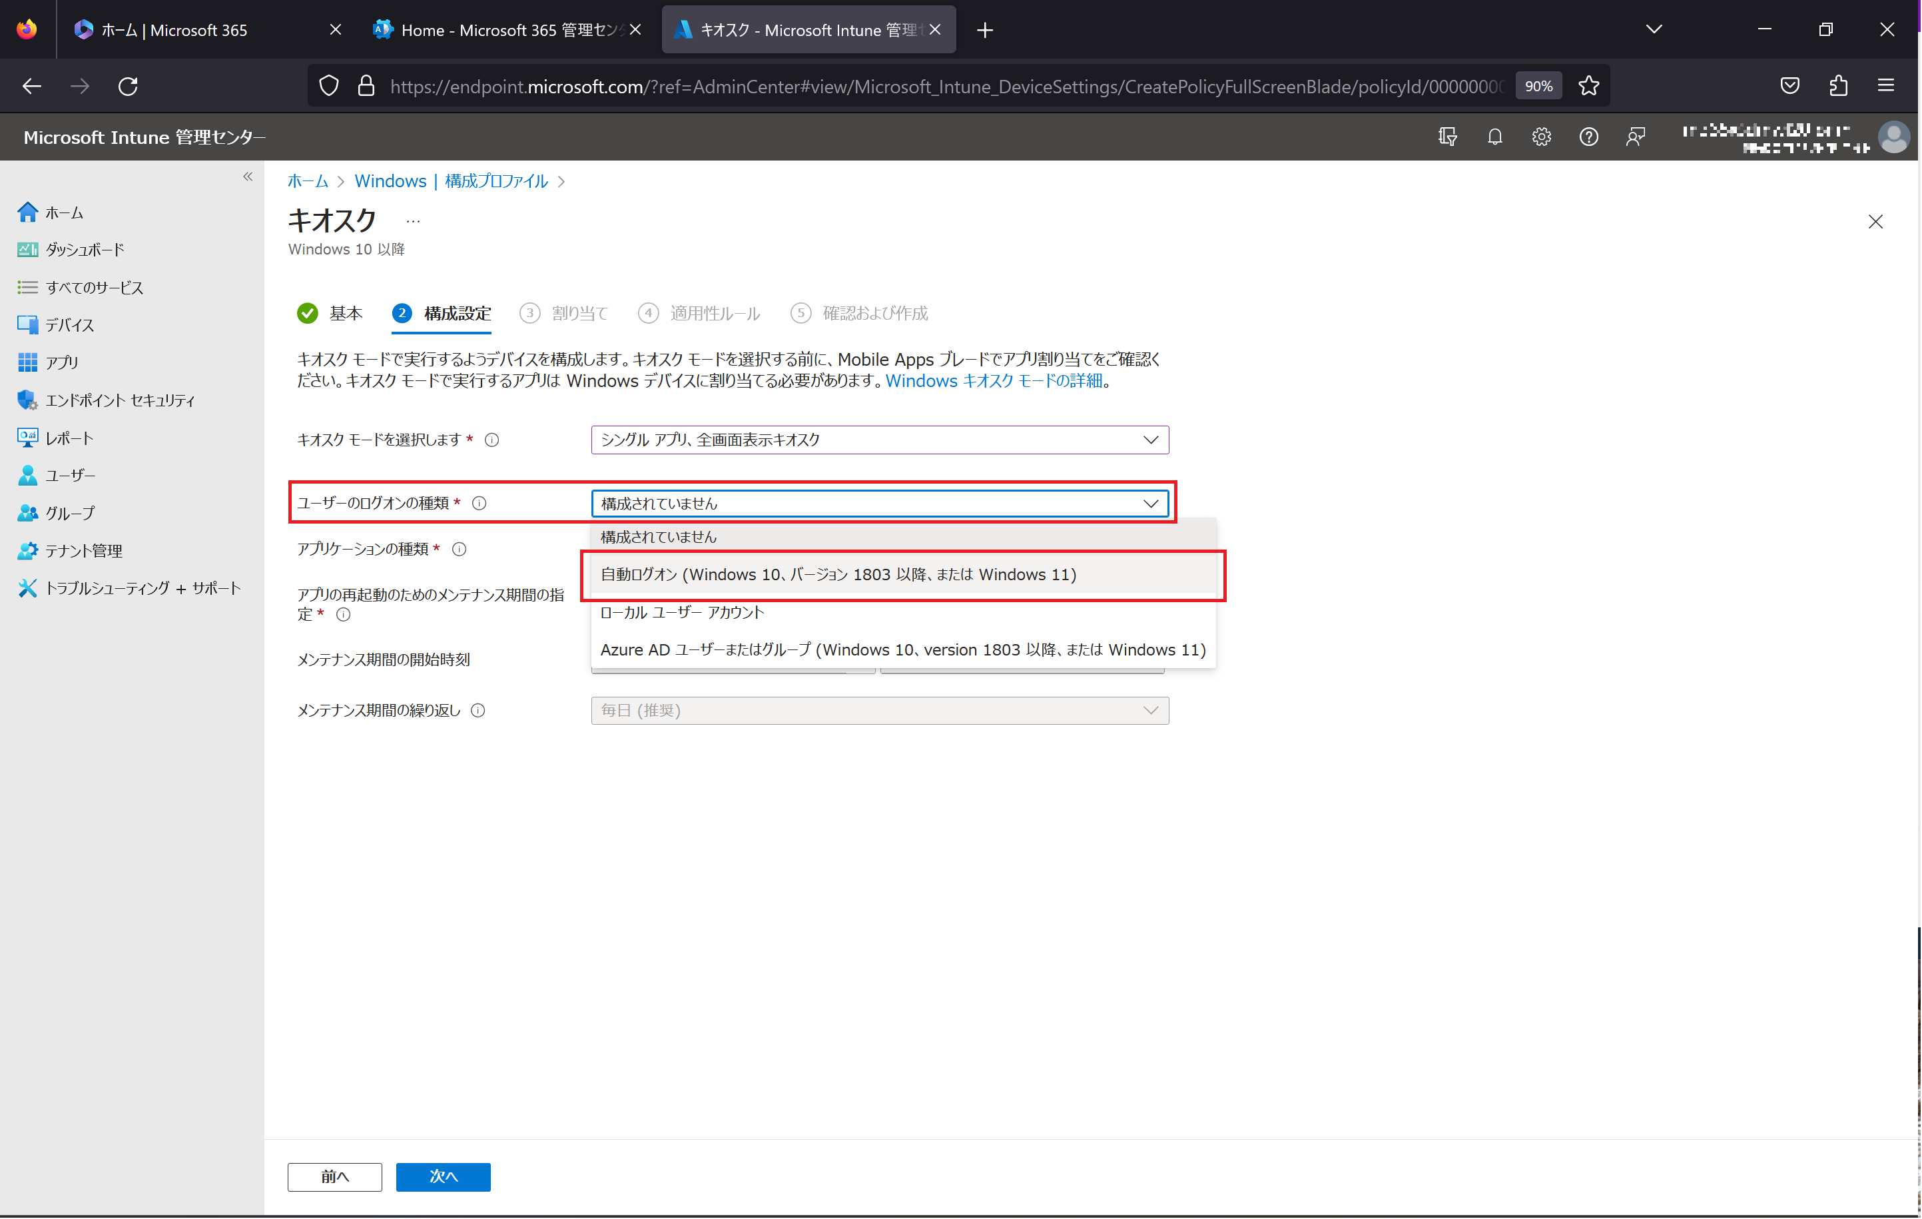Viewport: 1922px width, 1219px height.
Task: Switch to the 確認および作成 step
Action: click(x=860, y=313)
